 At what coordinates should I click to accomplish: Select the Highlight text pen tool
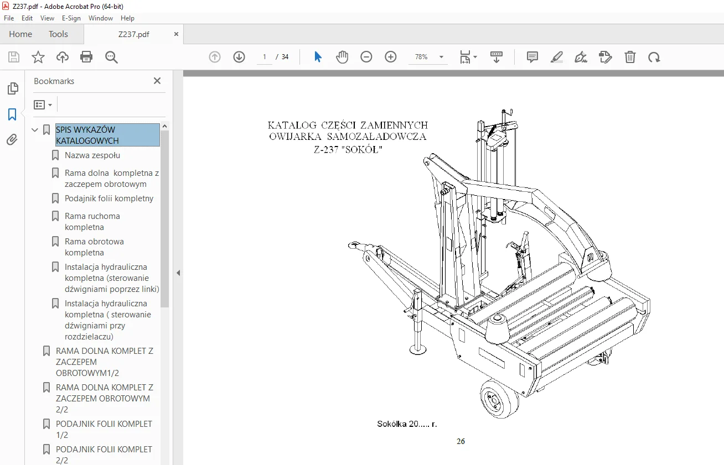[x=557, y=57]
